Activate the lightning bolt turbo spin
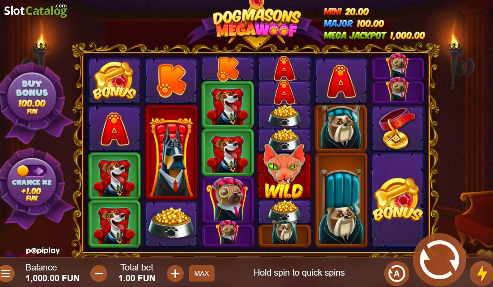This screenshot has height=287, width=493. [482, 273]
